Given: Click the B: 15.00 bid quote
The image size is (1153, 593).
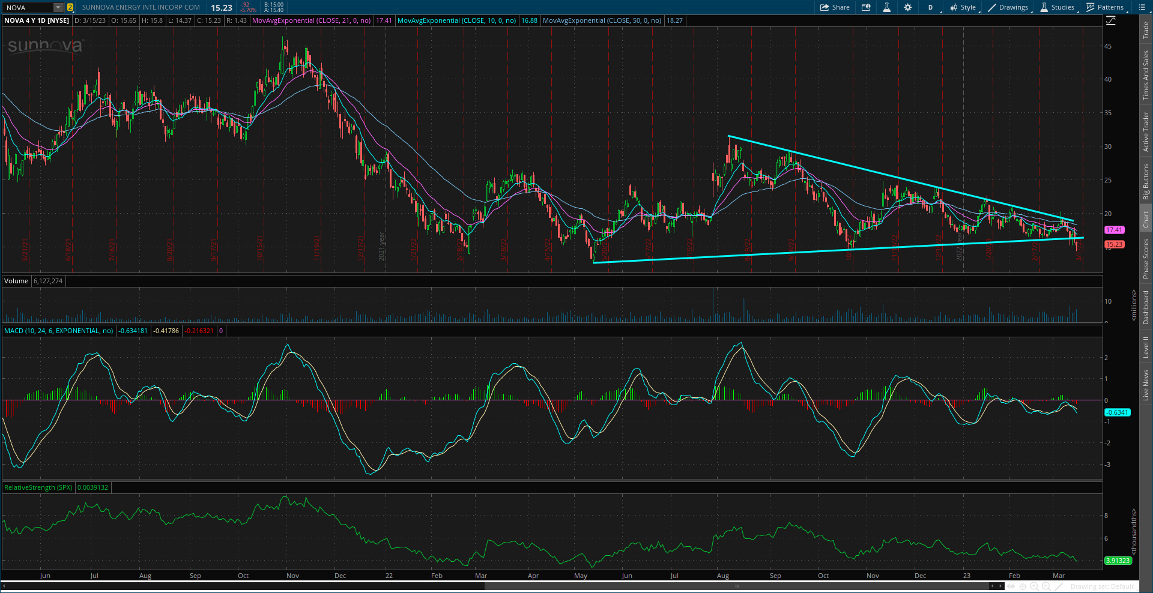Looking at the screenshot, I should point(274,5).
